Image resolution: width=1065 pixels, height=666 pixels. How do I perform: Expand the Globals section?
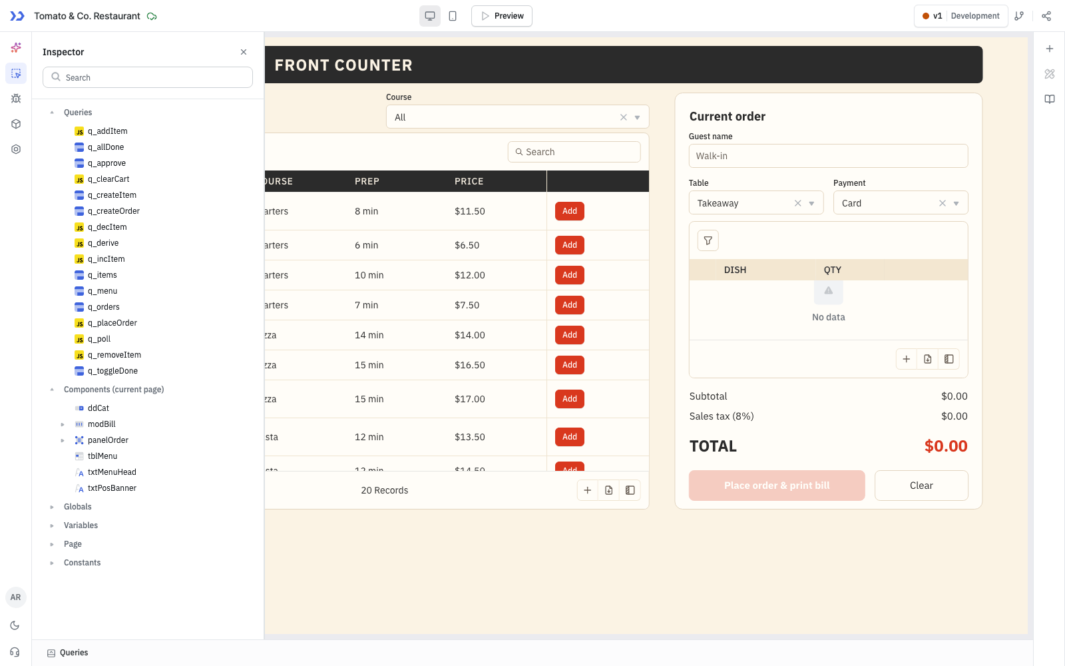pos(52,507)
